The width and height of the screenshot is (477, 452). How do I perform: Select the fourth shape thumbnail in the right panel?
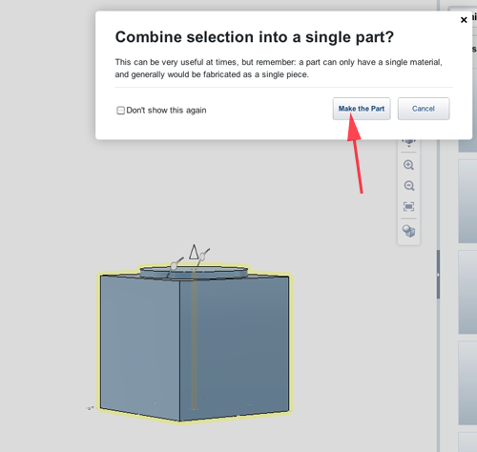coord(467,382)
